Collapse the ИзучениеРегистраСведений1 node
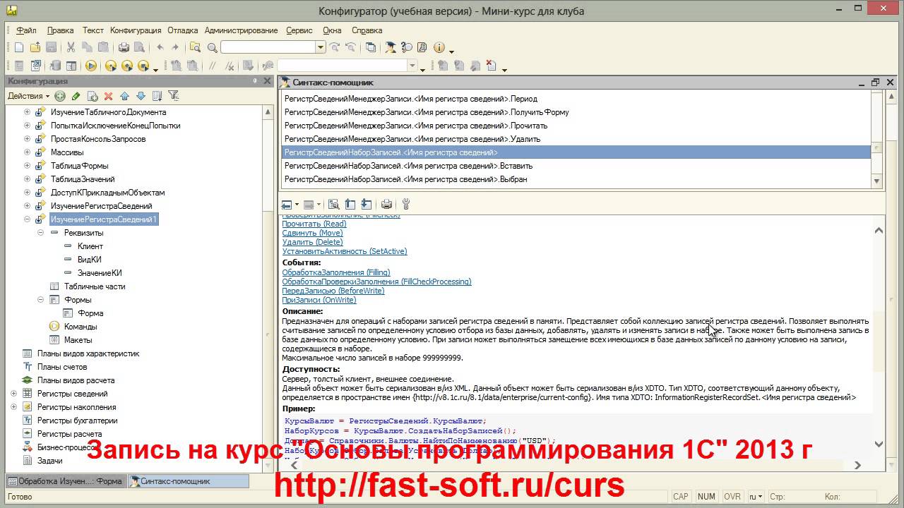This screenshot has width=904, height=508. pos(28,219)
